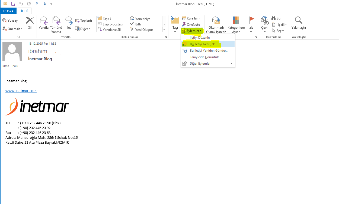This screenshot has height=204, width=339.
Task: Click the sender profile picture placeholder
Action: pyautogui.click(x=12, y=51)
